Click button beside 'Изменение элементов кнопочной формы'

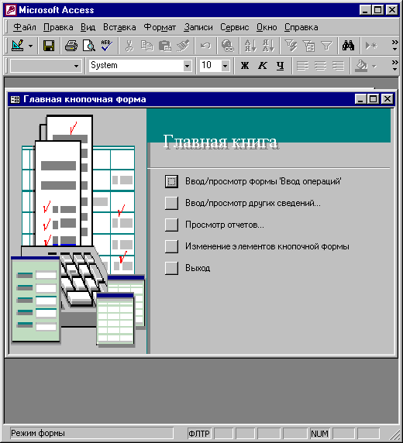171,246
